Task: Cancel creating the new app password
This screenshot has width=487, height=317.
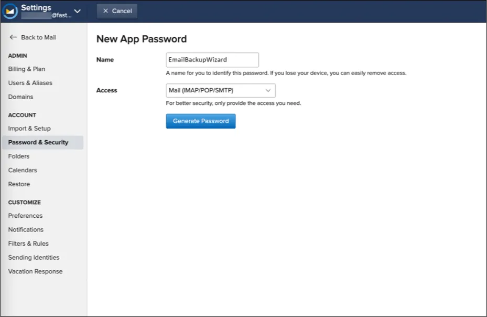Action: pos(117,11)
